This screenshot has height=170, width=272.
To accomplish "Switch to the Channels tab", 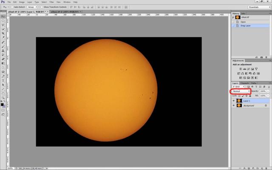I will coord(244,83).
